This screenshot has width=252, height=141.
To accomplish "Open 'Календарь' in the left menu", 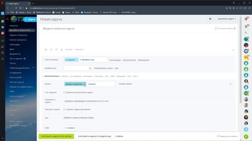I will coord(15,44).
